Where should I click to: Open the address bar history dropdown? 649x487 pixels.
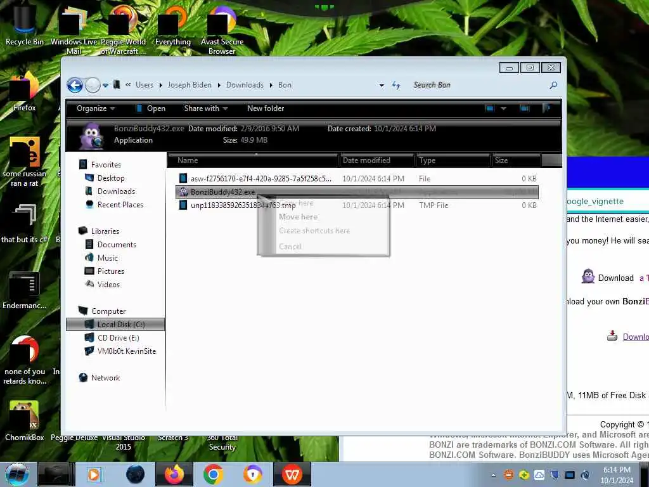click(x=382, y=86)
